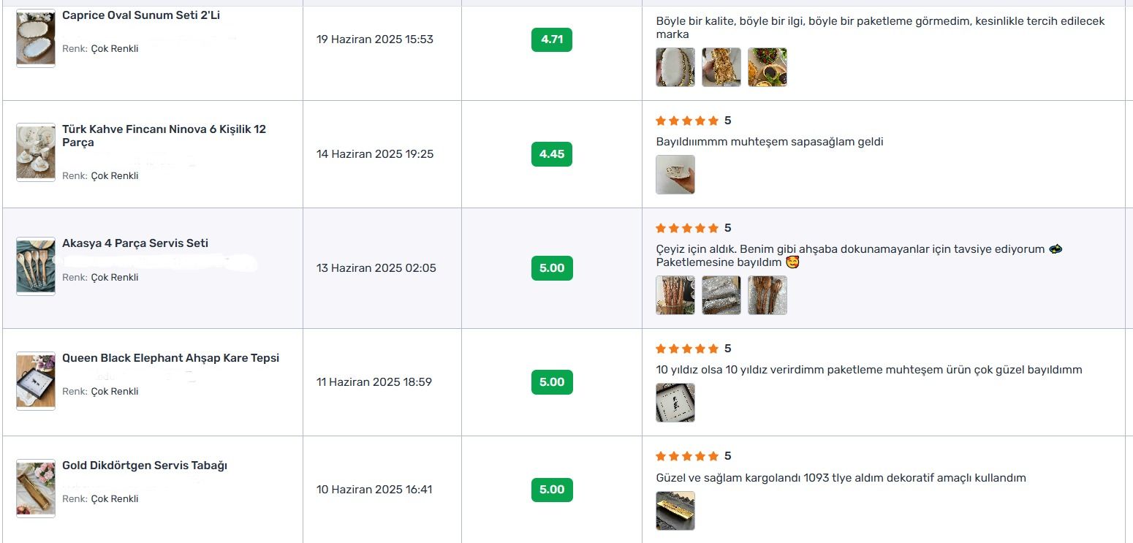Open the 'Gold Dikdörtgen Servis Tabağı' title link
1133x543 pixels.
[145, 466]
